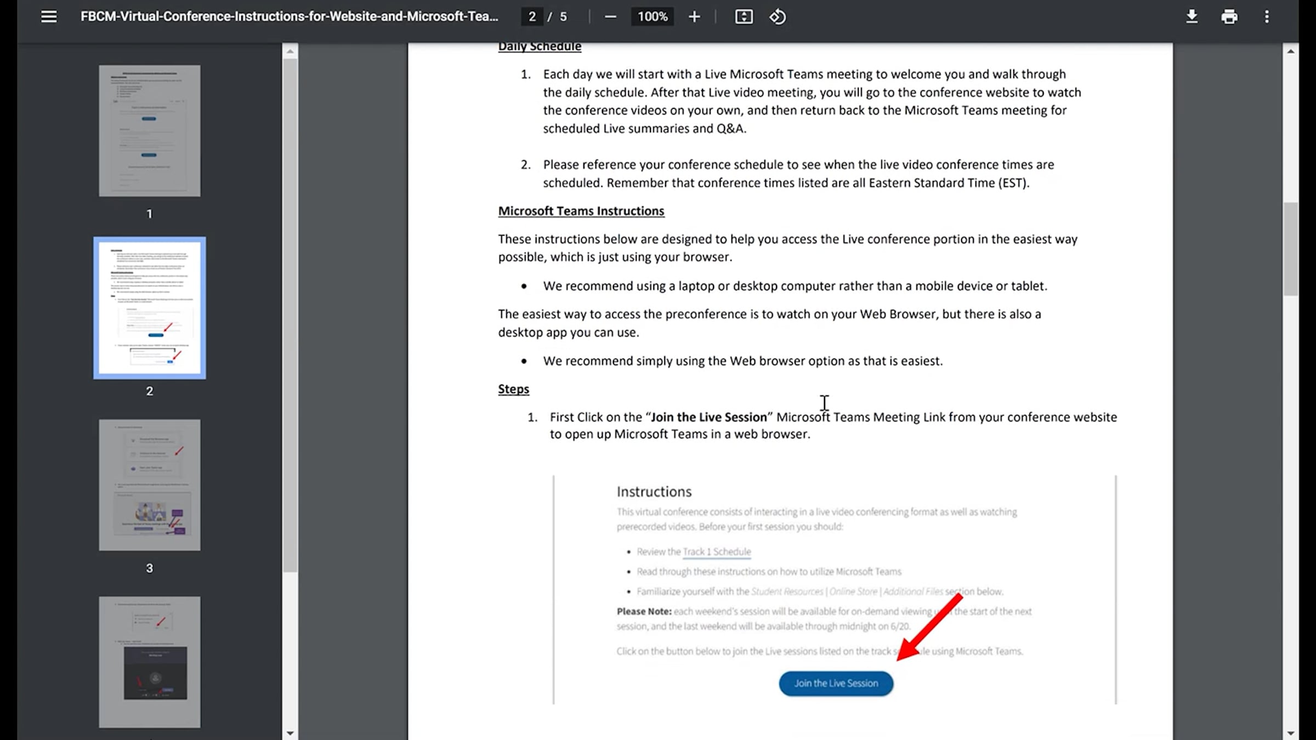The height and width of the screenshot is (740, 1316).
Task: Click the Join the Live Session button
Action: (836, 684)
